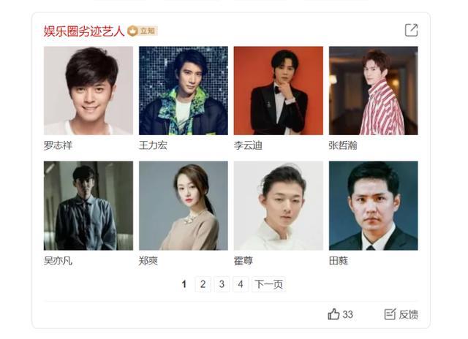Click the 反馈 feedback icon

tap(390, 314)
